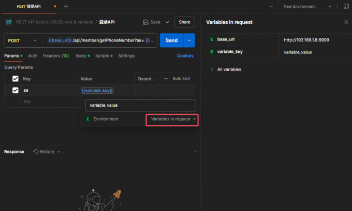Click the E Environment badge in popup

(88, 119)
